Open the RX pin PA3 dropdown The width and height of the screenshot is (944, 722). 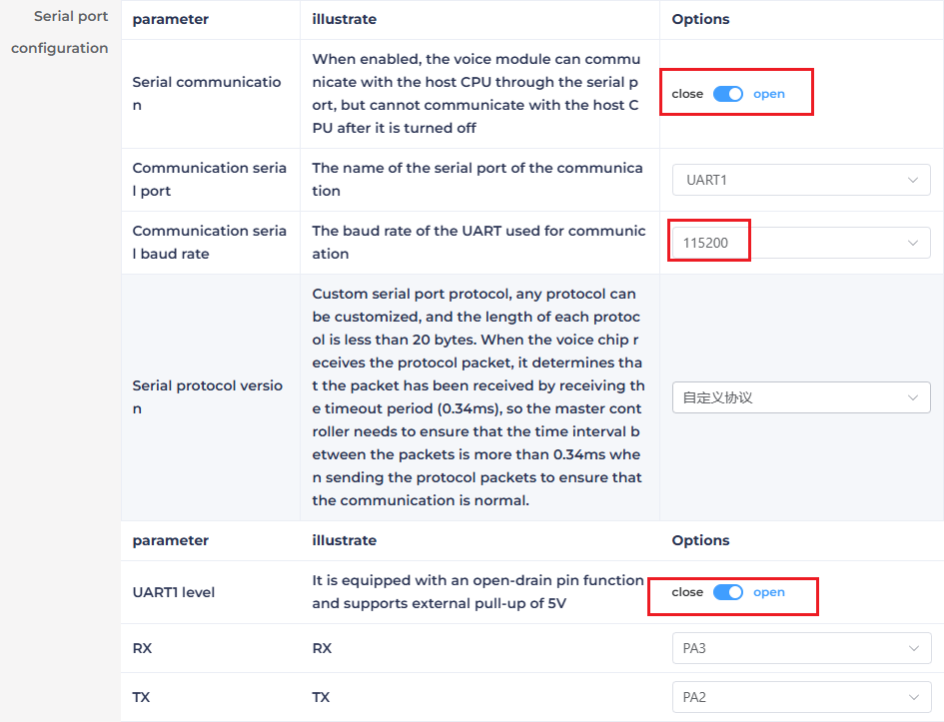801,648
